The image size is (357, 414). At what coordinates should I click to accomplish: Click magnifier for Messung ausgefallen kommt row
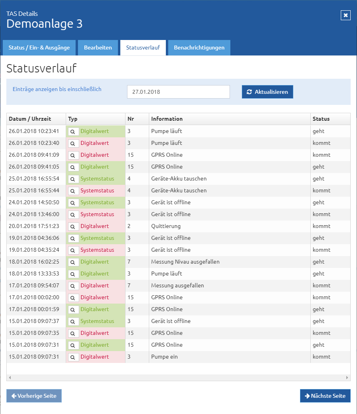pos(73,286)
